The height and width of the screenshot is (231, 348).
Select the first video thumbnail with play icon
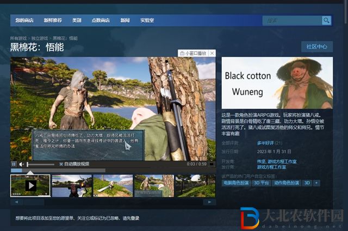click(30, 186)
